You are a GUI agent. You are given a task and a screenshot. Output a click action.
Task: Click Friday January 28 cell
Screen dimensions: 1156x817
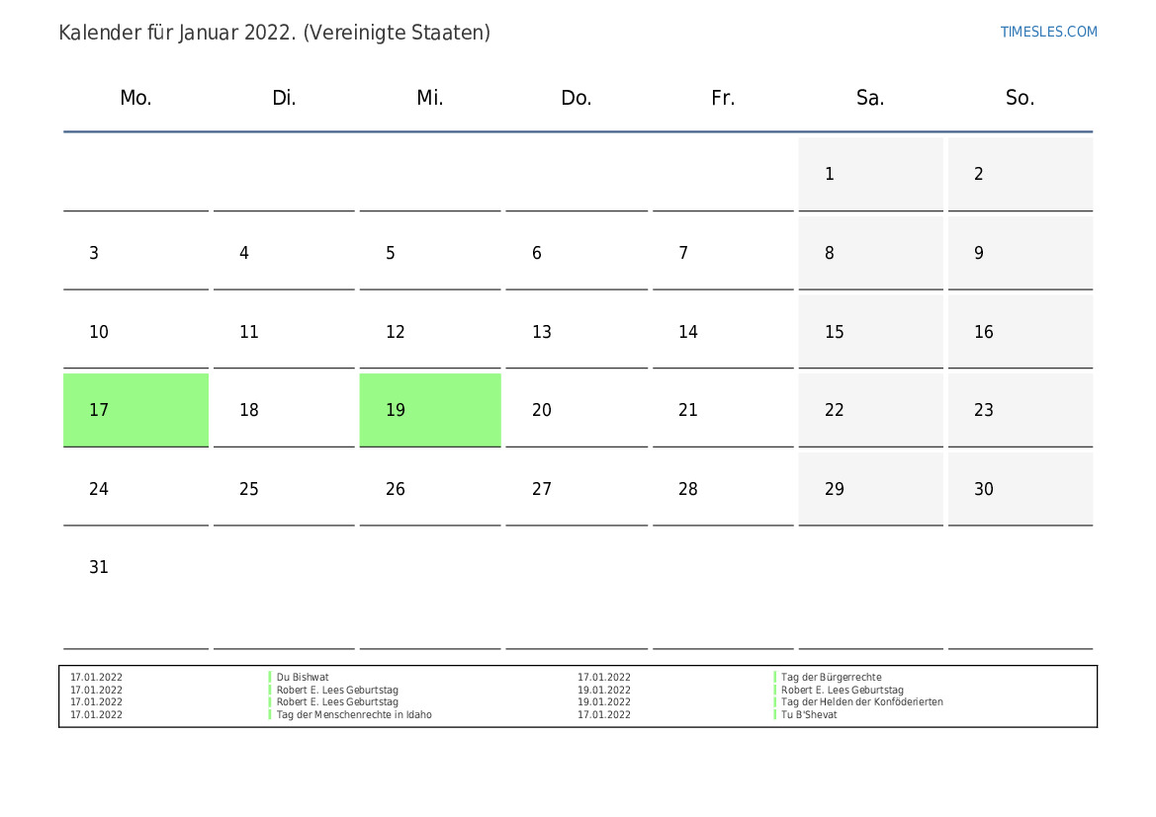(722, 489)
